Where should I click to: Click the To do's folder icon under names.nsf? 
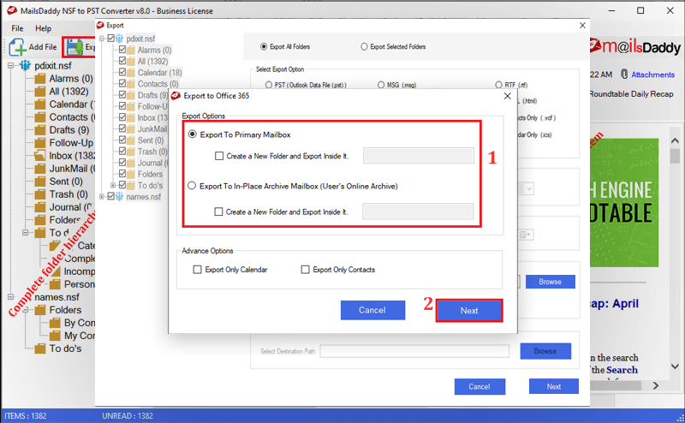(x=40, y=349)
